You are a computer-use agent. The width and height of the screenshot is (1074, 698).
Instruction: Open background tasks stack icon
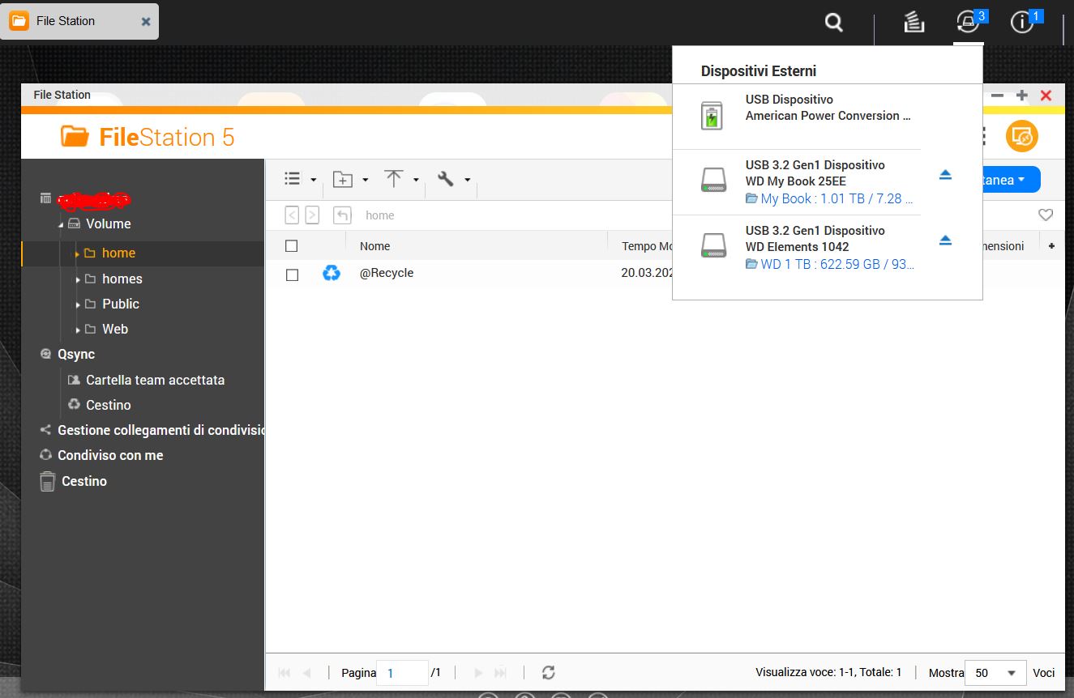(x=914, y=23)
